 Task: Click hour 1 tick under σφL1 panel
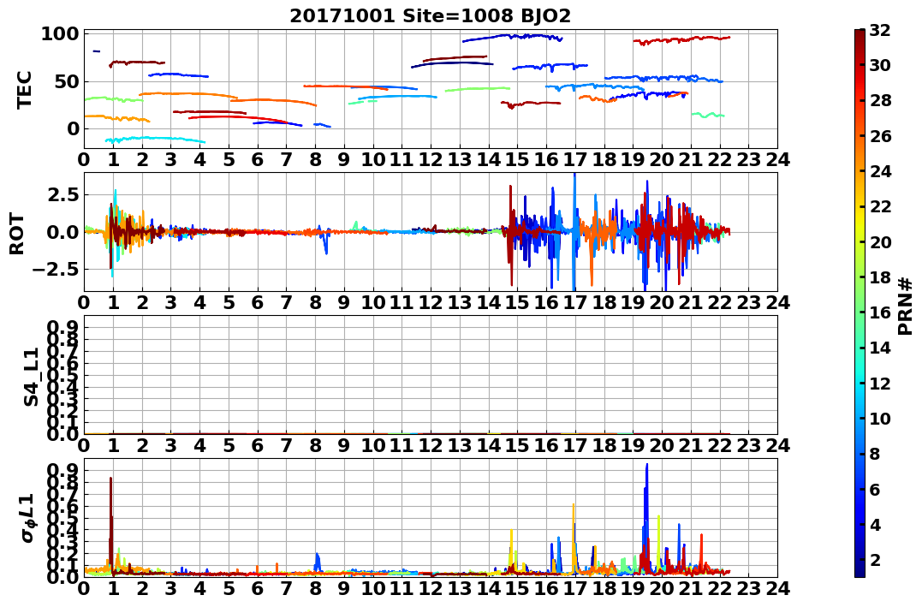pos(113,588)
